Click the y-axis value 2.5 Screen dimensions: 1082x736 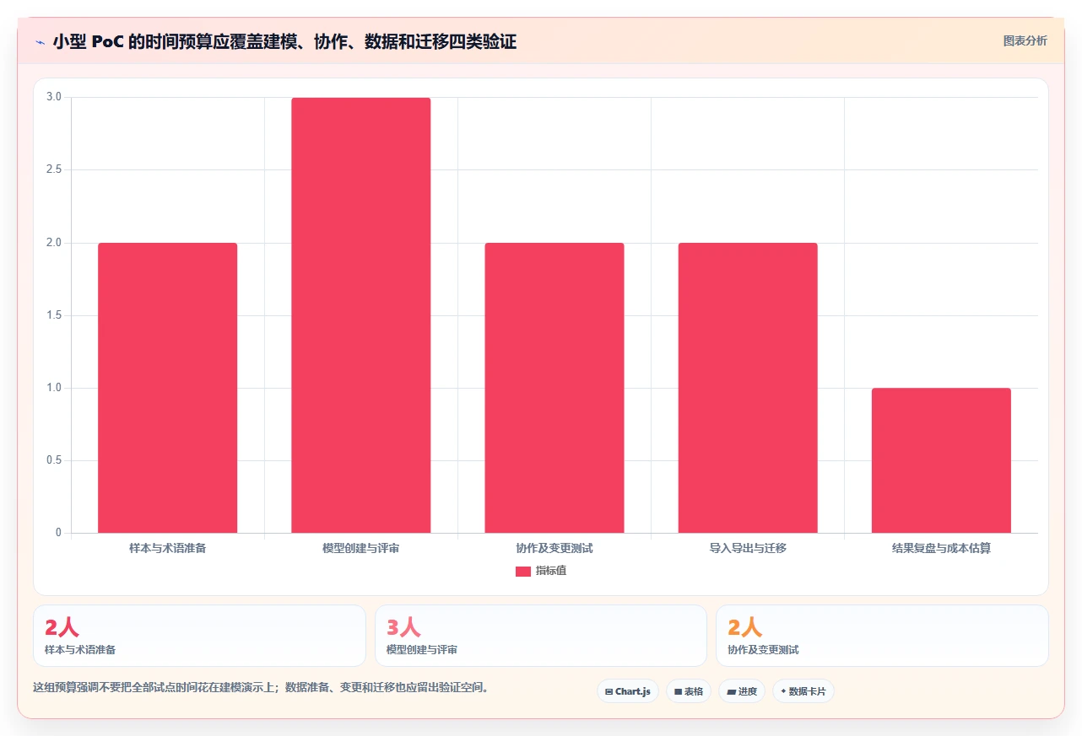pyautogui.click(x=54, y=169)
